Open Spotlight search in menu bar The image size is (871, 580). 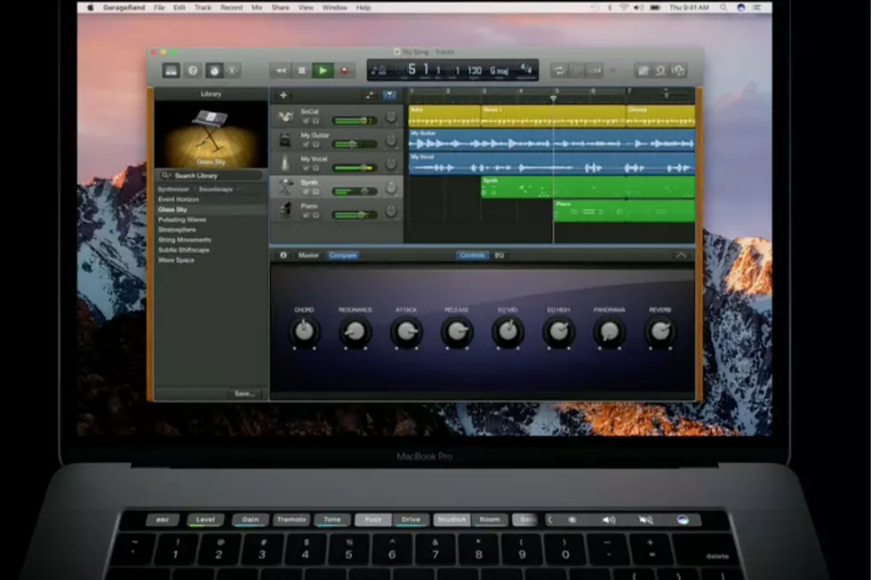click(x=723, y=7)
